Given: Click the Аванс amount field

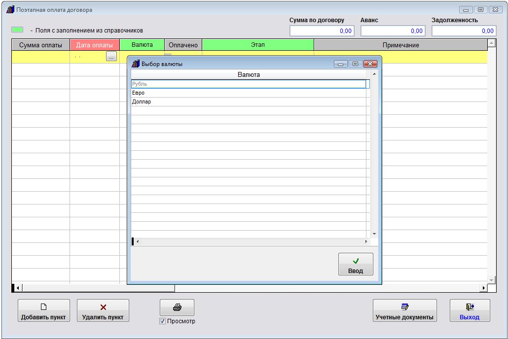Looking at the screenshot, I should [x=393, y=31].
